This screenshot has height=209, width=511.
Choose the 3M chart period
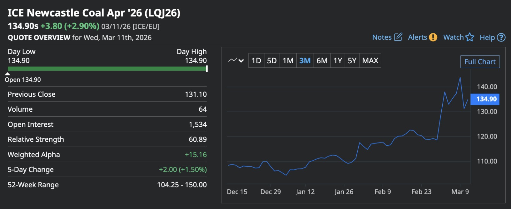pos(305,60)
